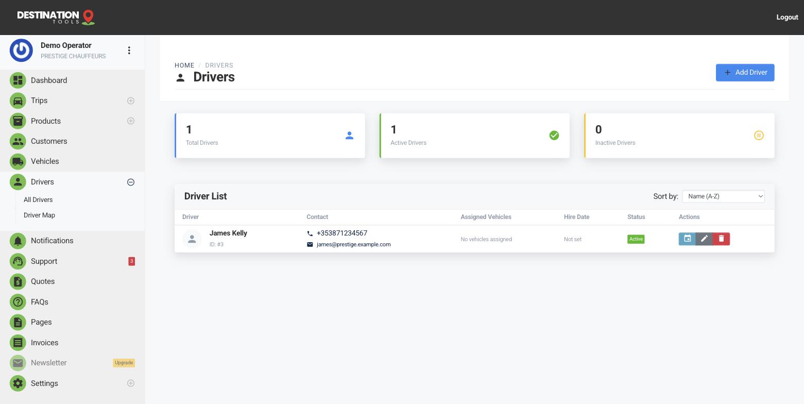The width and height of the screenshot is (804, 404).
Task: Click the Vehicles truck icon
Action: pos(18,161)
